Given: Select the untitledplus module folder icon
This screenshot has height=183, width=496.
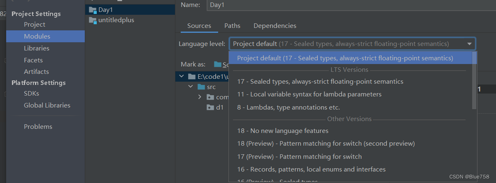Looking at the screenshot, I should [x=92, y=20].
